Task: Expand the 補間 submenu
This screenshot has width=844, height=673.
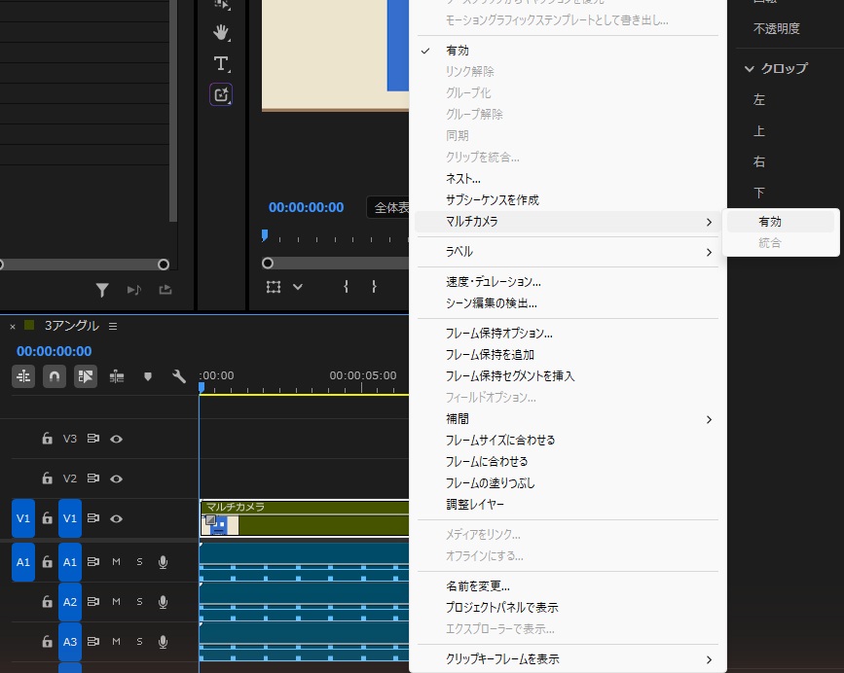Action: coord(567,419)
